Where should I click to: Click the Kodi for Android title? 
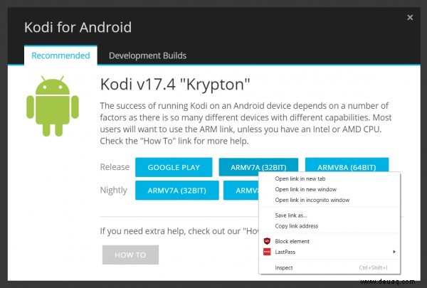(78, 27)
